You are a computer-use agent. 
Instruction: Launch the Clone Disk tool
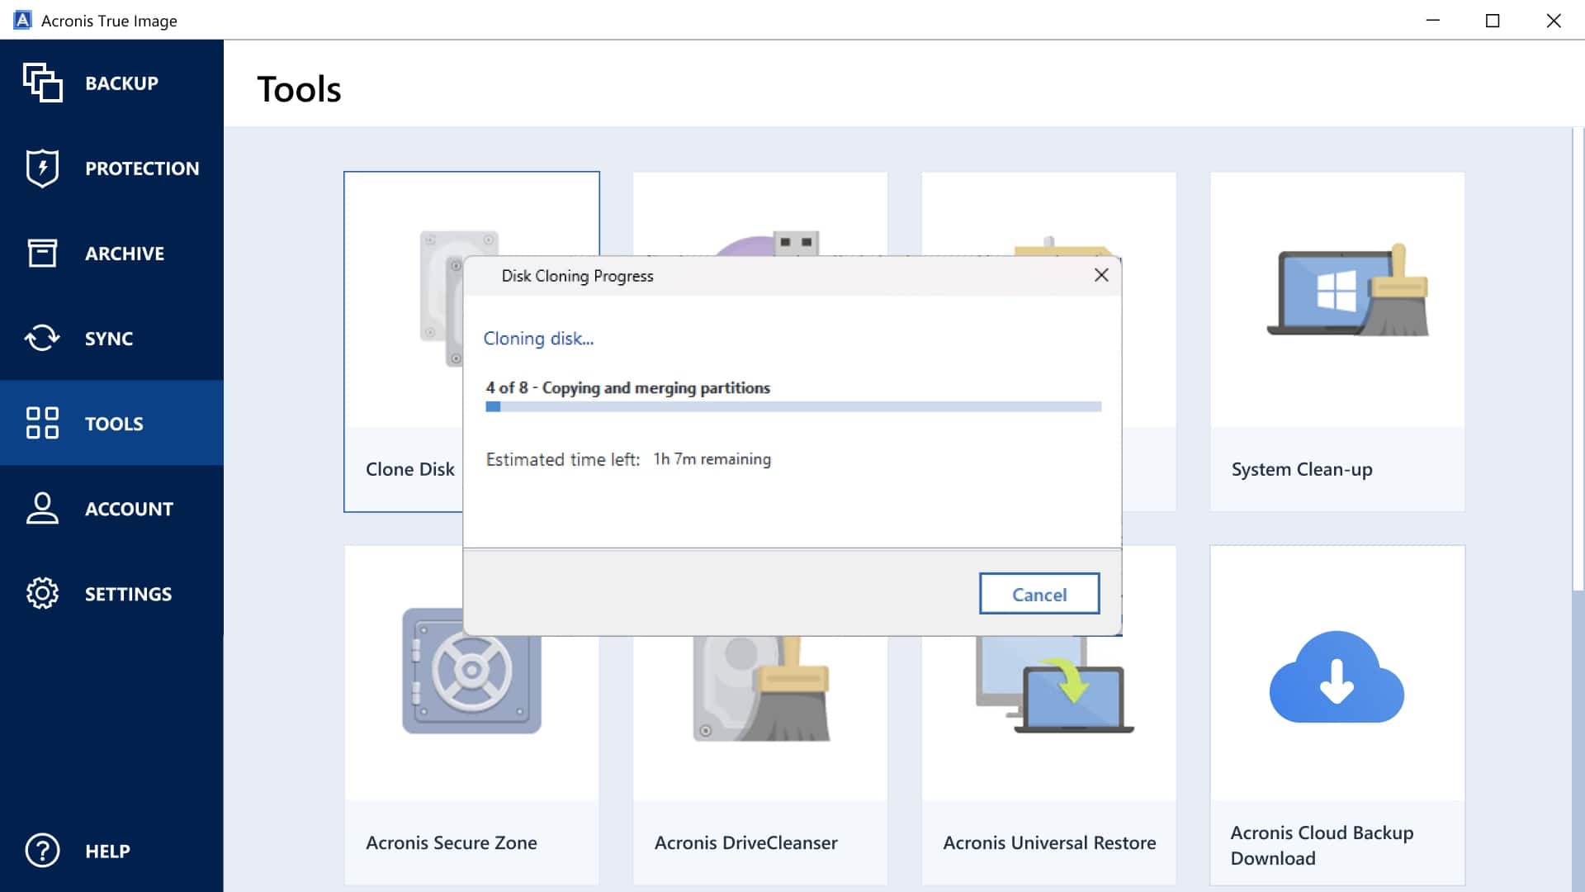[410, 468]
